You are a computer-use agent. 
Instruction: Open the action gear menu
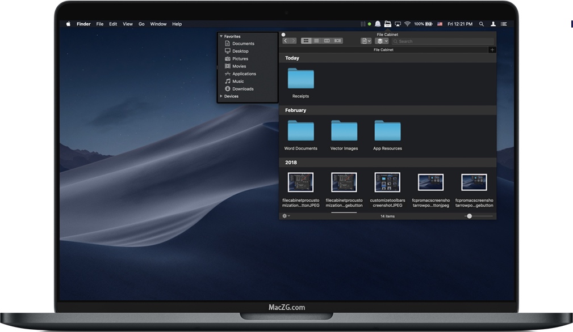coord(285,216)
